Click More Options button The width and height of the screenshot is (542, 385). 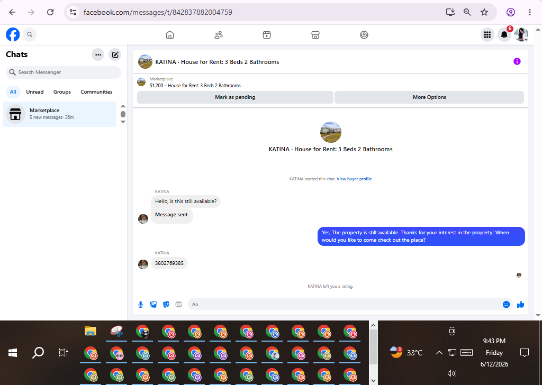(x=429, y=97)
